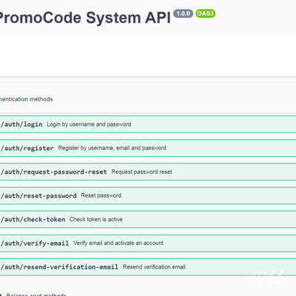Click the PromoCode System API title
The height and width of the screenshot is (296, 296).
85,18
